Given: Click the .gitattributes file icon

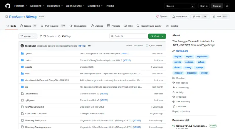Looking at the screenshot, I should pyautogui.click(x=22, y=94).
